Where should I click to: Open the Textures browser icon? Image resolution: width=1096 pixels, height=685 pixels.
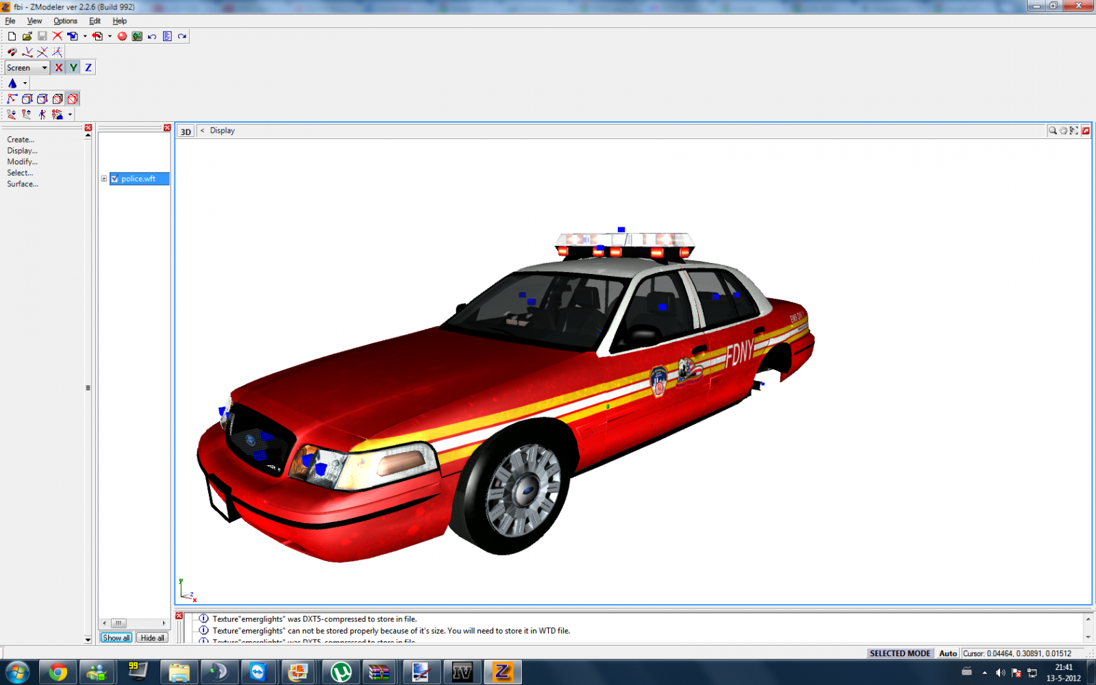pyautogui.click(x=137, y=36)
